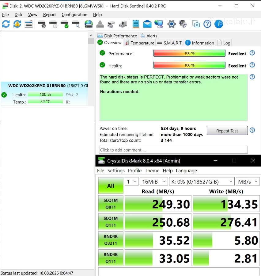Click the Repeat Test button
Viewport: 261px width, 276px height.
[227, 131]
